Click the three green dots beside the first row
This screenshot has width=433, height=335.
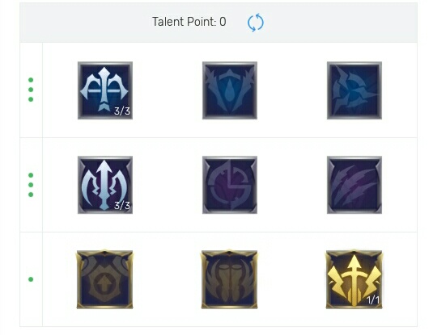[x=31, y=90]
